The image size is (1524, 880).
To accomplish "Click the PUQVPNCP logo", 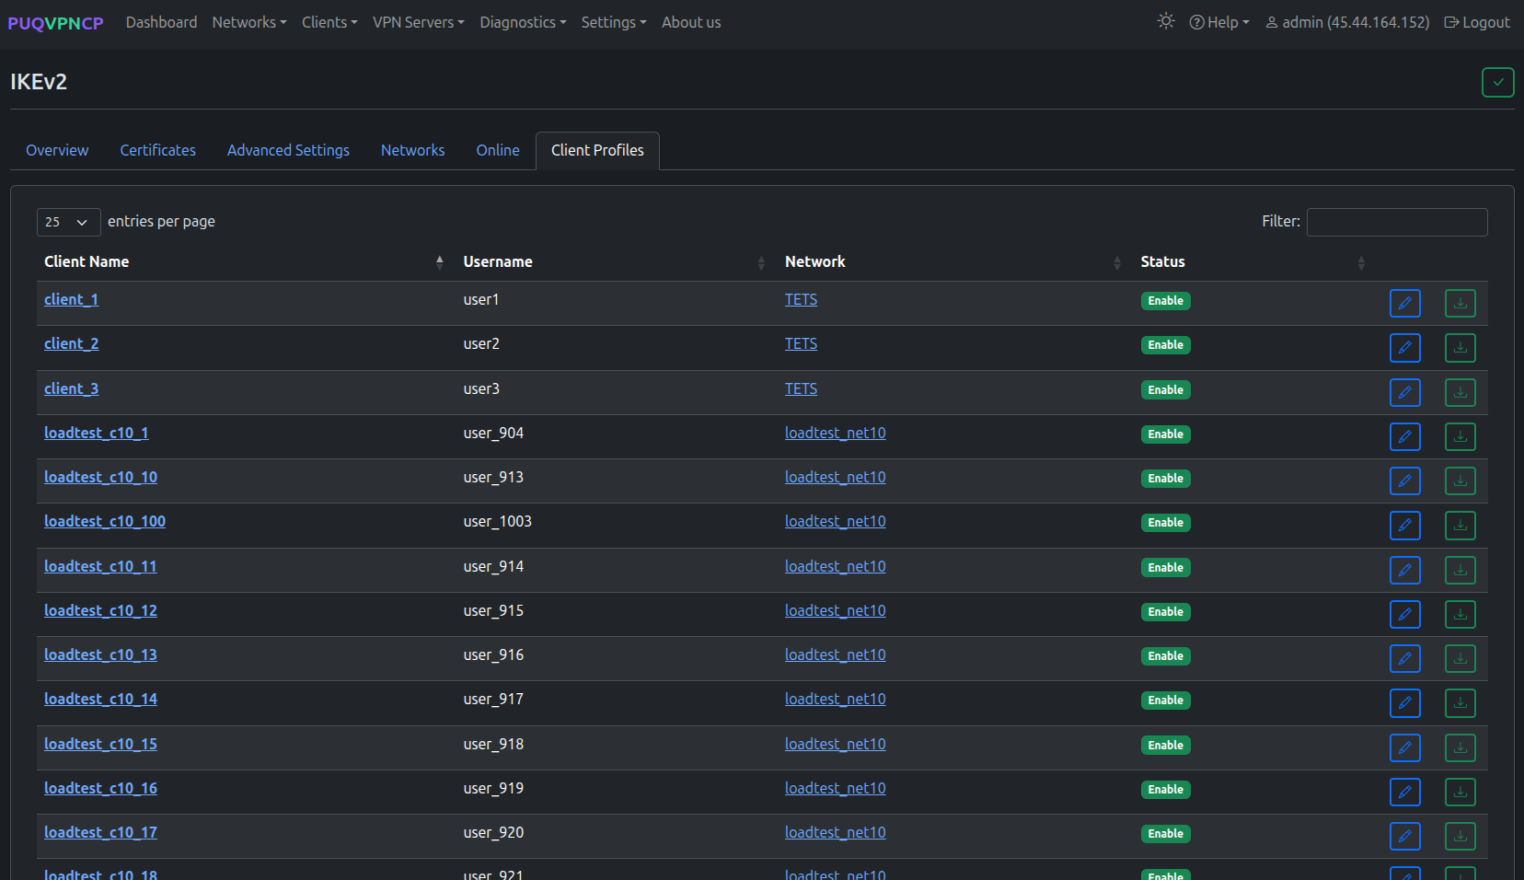I will (55, 23).
